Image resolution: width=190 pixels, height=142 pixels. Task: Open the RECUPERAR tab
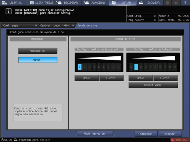[x=68, y=3]
